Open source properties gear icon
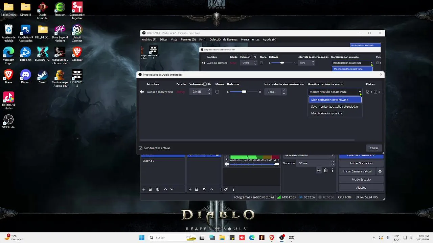Viewport: 433px width, 243px height. [204, 189]
